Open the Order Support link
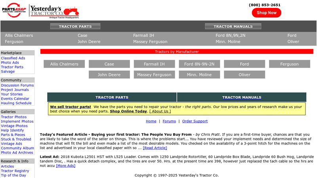Viewport: 317px width, 178px height. [x=195, y=121]
